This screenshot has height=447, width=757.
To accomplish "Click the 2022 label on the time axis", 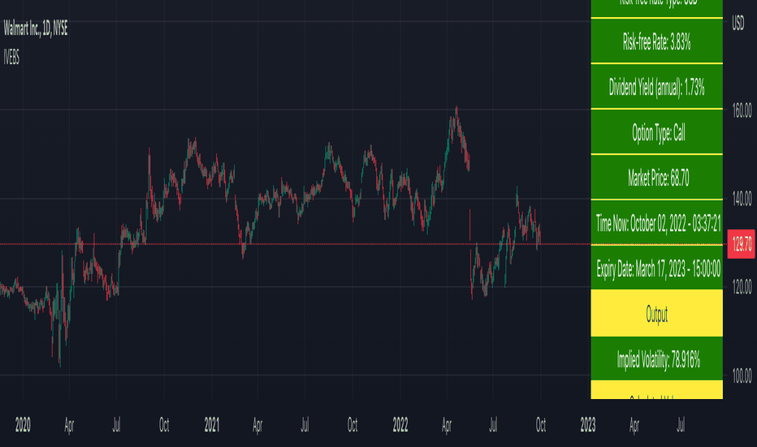I will (400, 425).
